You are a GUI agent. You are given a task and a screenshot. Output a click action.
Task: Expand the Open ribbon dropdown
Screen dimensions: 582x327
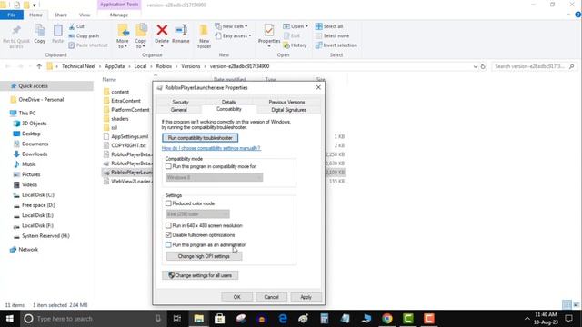point(307,26)
